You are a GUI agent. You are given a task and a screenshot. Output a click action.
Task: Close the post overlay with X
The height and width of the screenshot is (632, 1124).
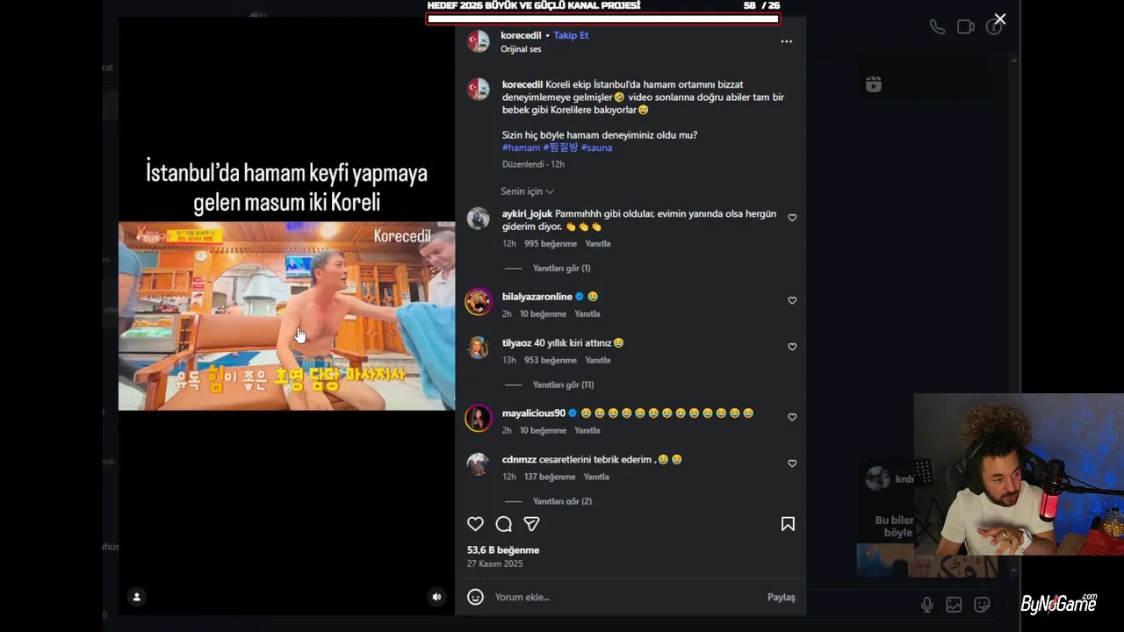tap(999, 19)
